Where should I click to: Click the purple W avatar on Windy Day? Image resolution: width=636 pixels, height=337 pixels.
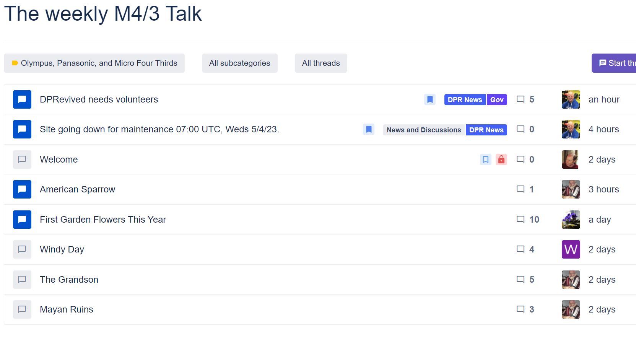click(x=571, y=249)
